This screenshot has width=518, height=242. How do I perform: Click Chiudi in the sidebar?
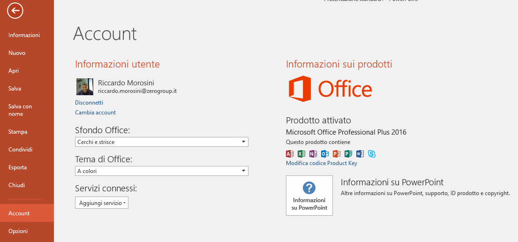[x=16, y=185]
